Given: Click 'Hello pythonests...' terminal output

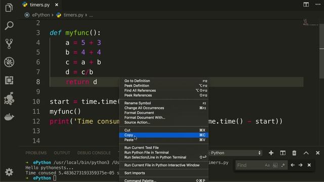Looking at the screenshot, I should (x=49, y=168).
